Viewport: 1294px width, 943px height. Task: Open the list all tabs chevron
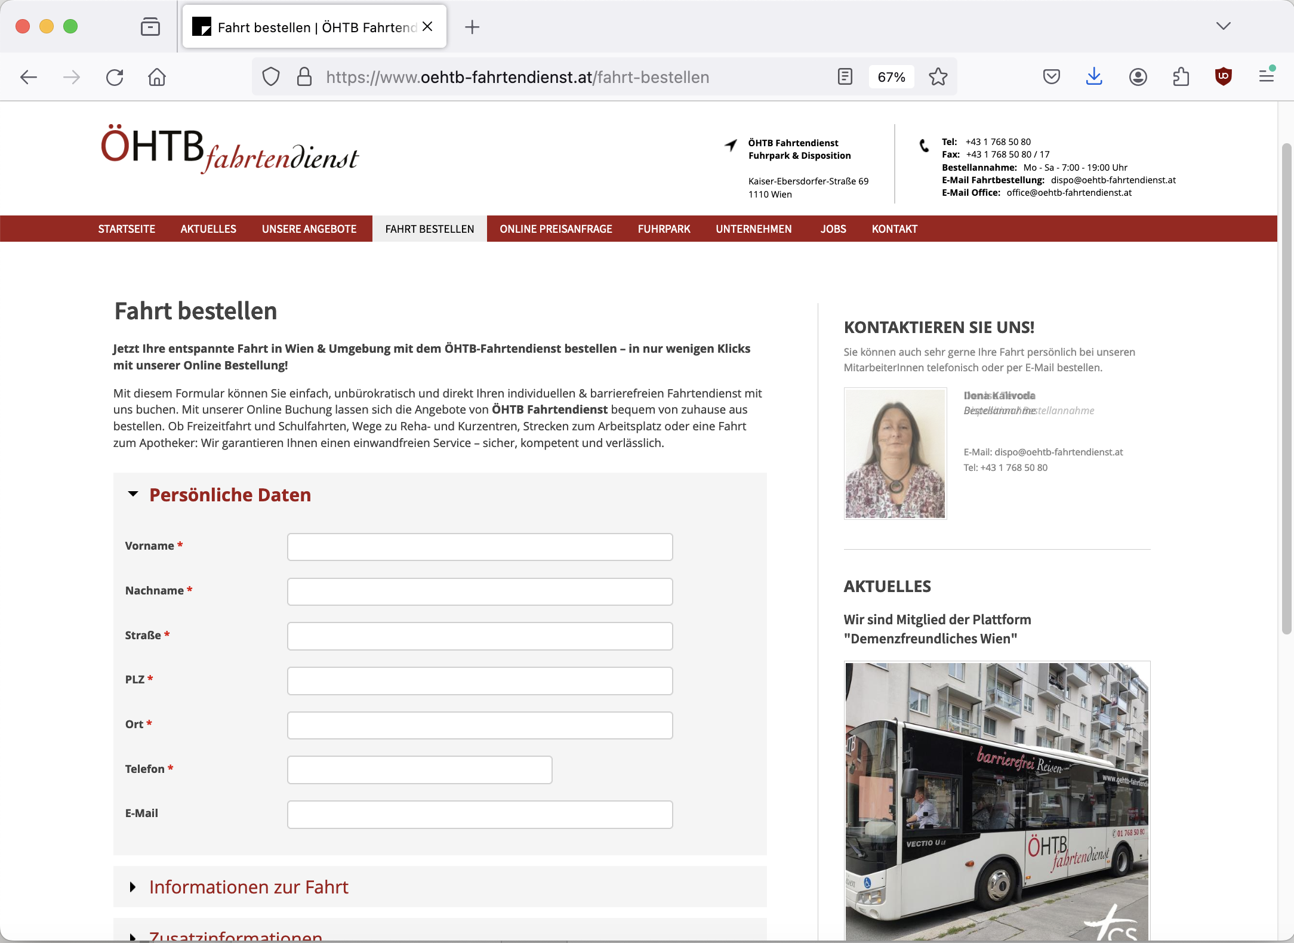pyautogui.click(x=1223, y=26)
